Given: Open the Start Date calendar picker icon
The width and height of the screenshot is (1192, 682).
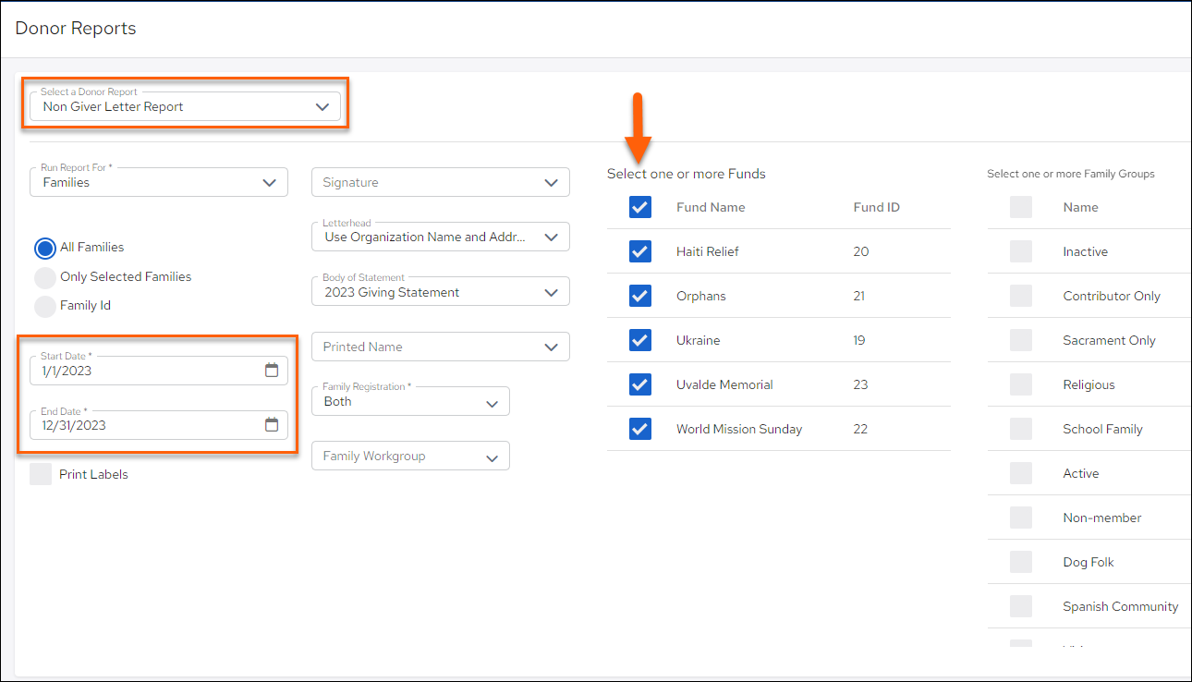Looking at the screenshot, I should tap(272, 371).
